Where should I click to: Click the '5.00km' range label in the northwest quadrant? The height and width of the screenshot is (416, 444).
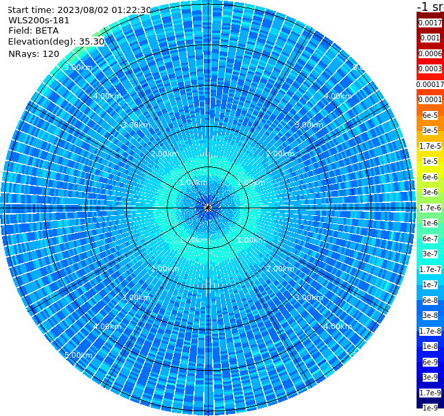coord(78,67)
